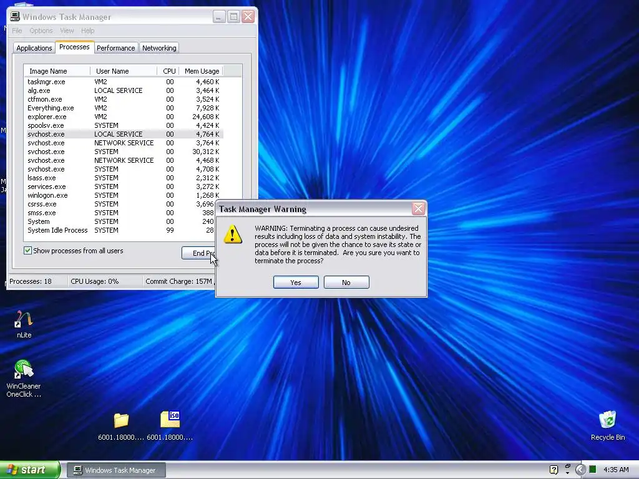Click the yellow warning triangle icon
The height and width of the screenshot is (479, 639).
233,235
